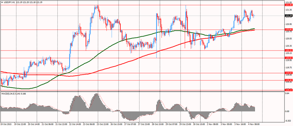Click the 28 Oct 15:00 time label
Viewport: 293px width, 126px height.
(158, 124)
